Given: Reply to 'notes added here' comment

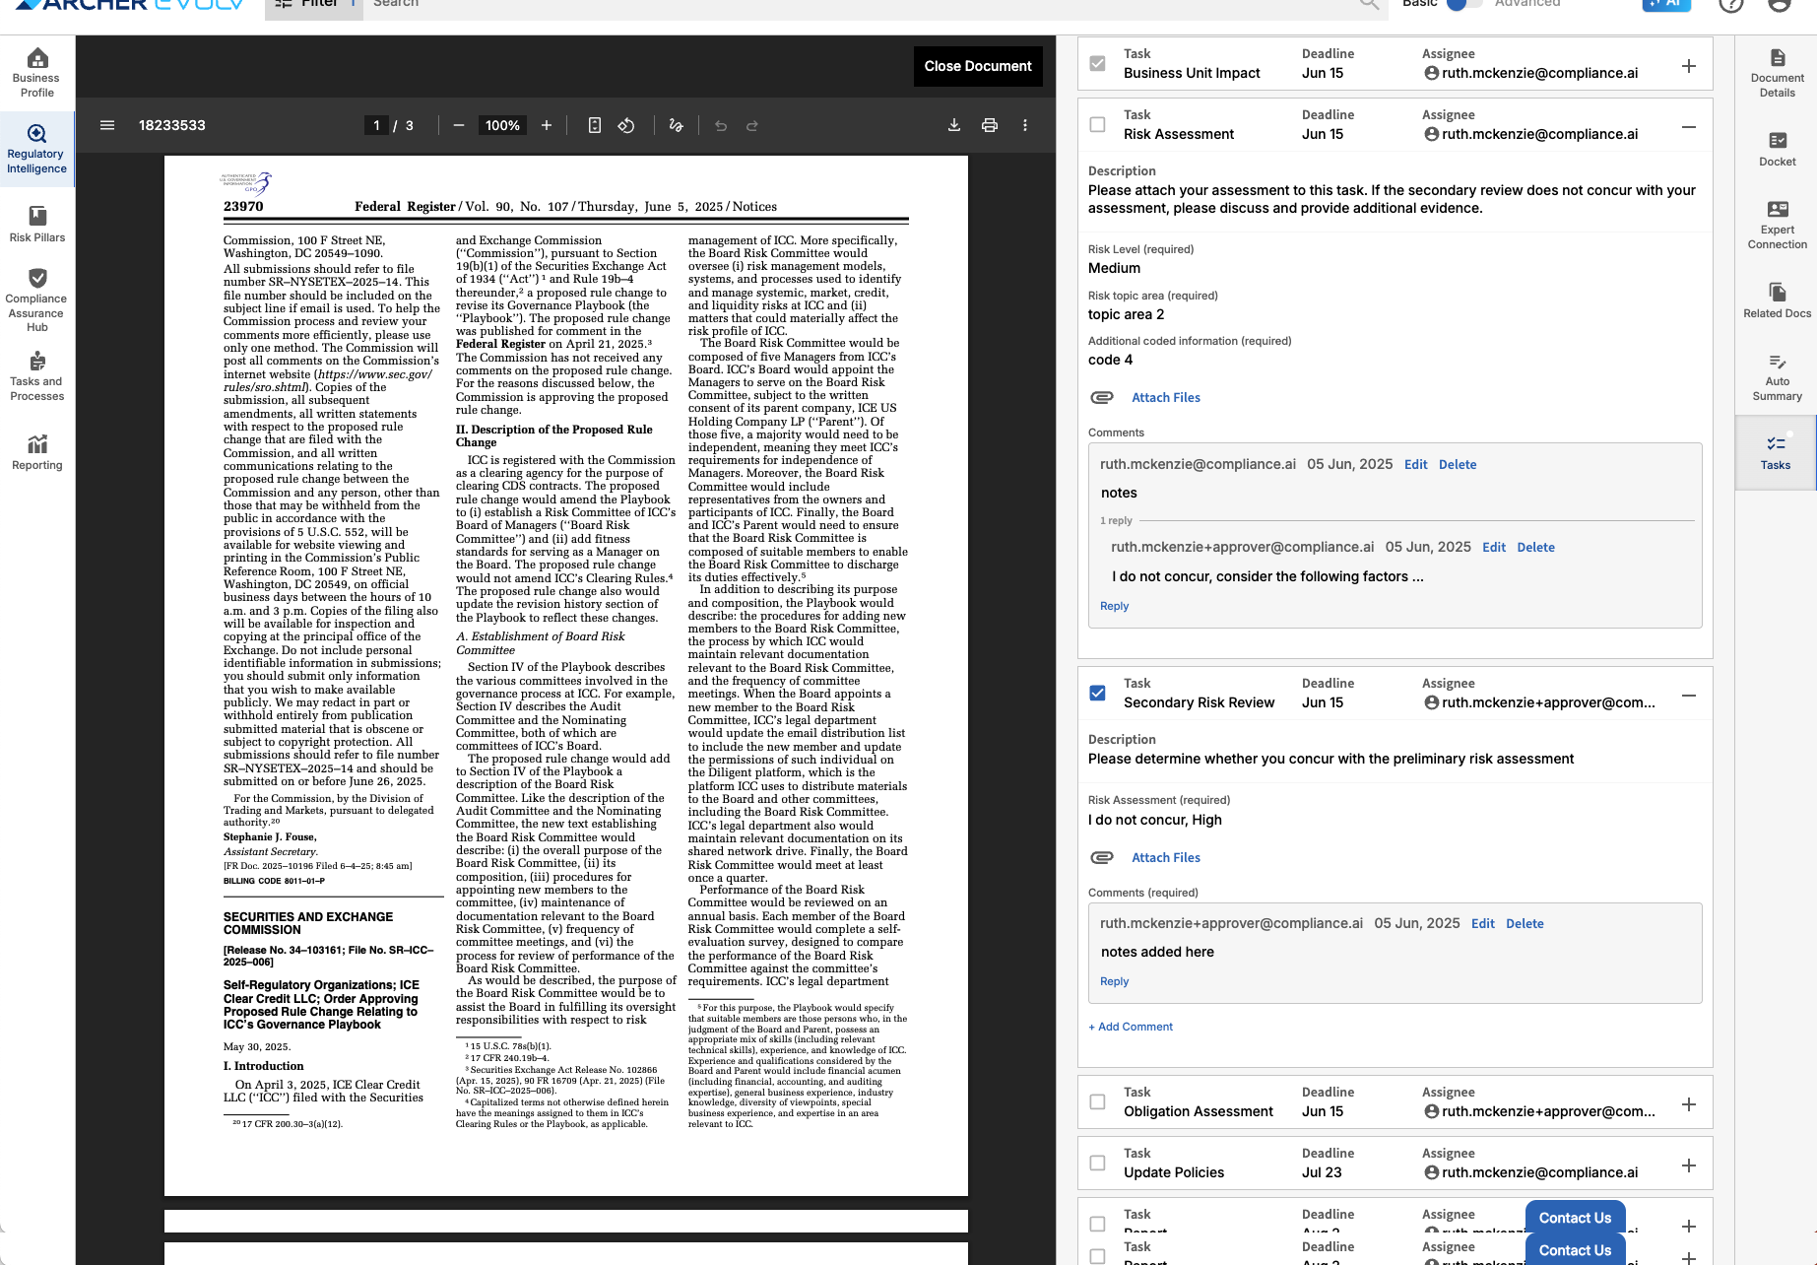Looking at the screenshot, I should [1115, 981].
